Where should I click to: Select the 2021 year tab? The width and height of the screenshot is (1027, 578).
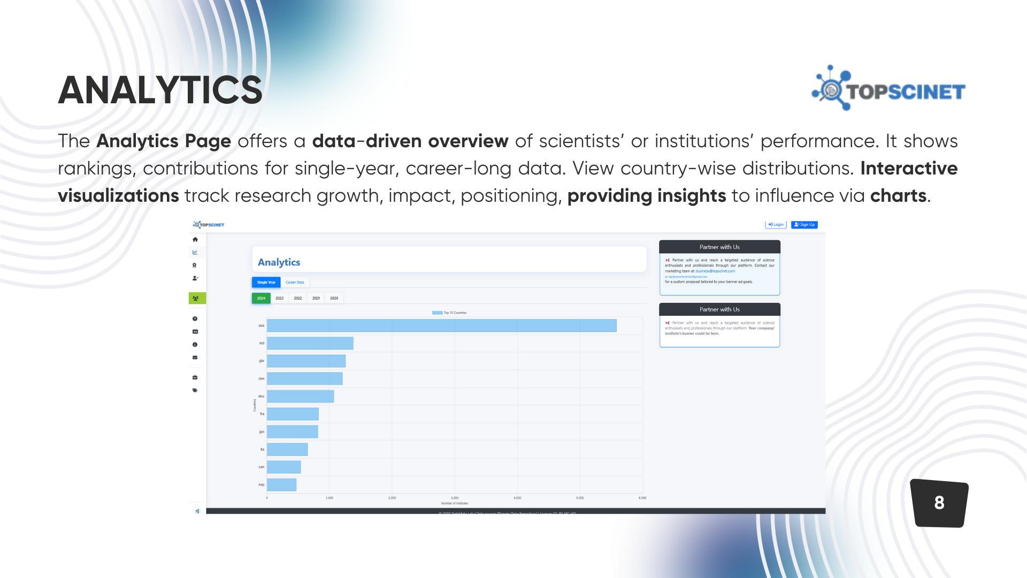point(316,298)
